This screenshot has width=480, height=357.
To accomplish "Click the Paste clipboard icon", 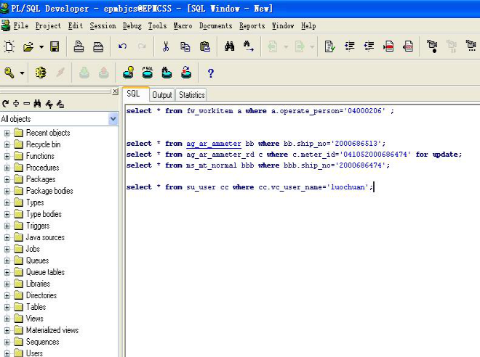I will pyautogui.click(x=205, y=46).
